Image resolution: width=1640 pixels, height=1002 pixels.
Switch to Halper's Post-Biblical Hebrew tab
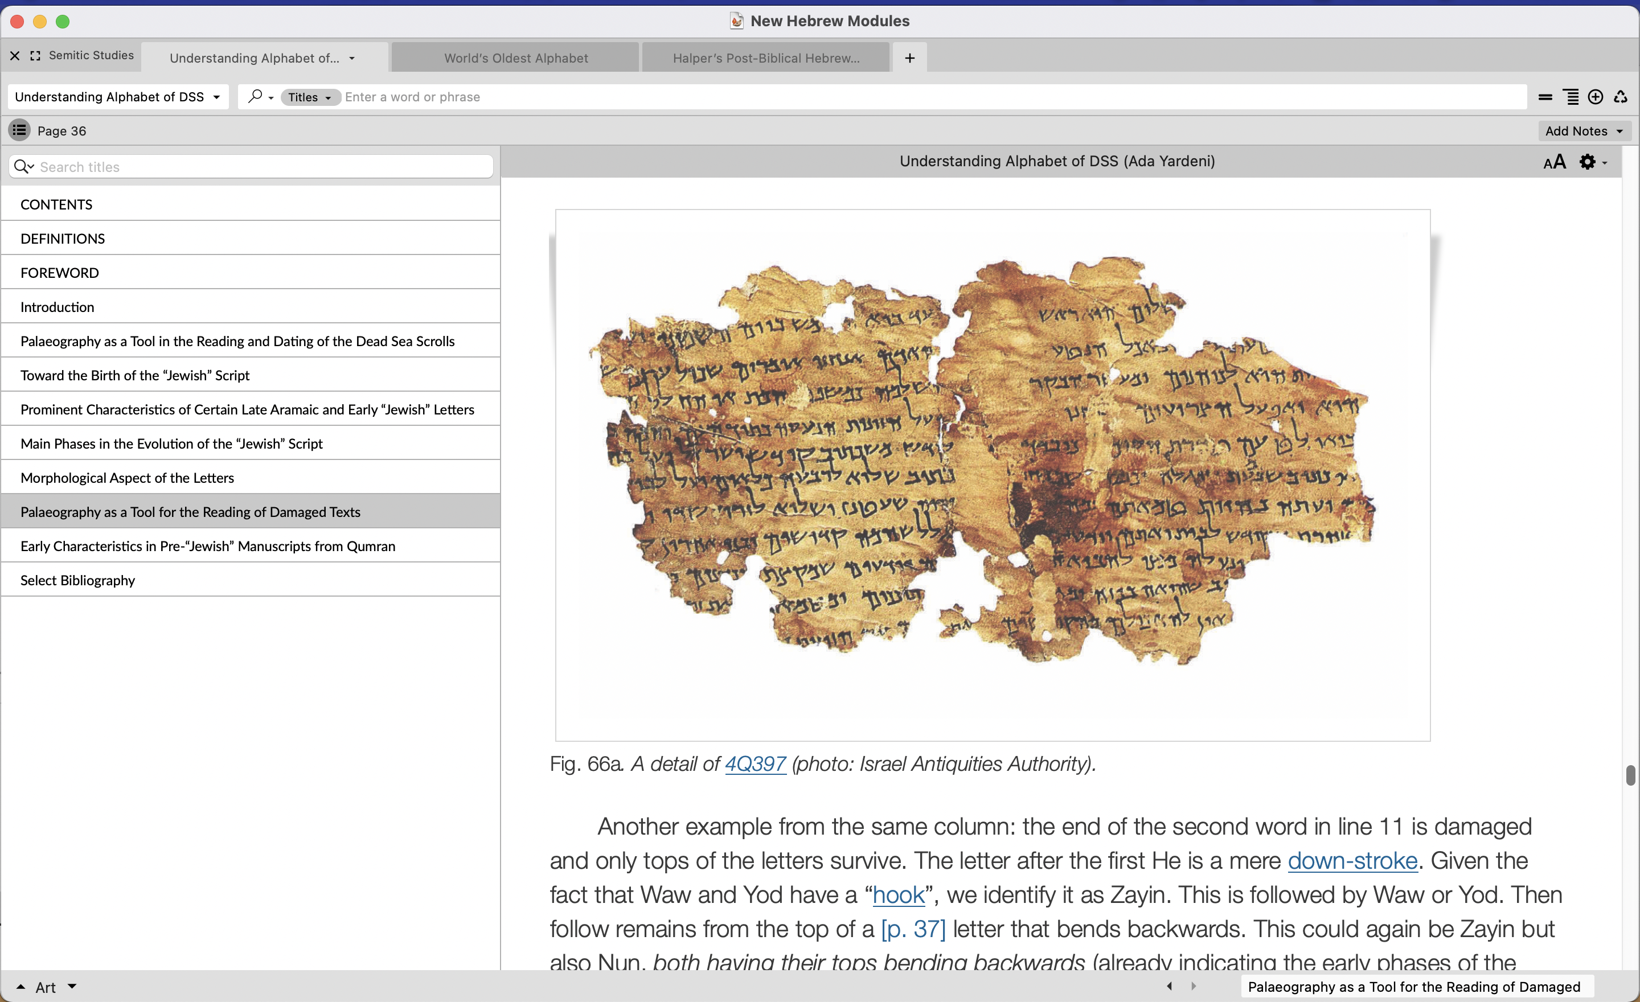(765, 58)
